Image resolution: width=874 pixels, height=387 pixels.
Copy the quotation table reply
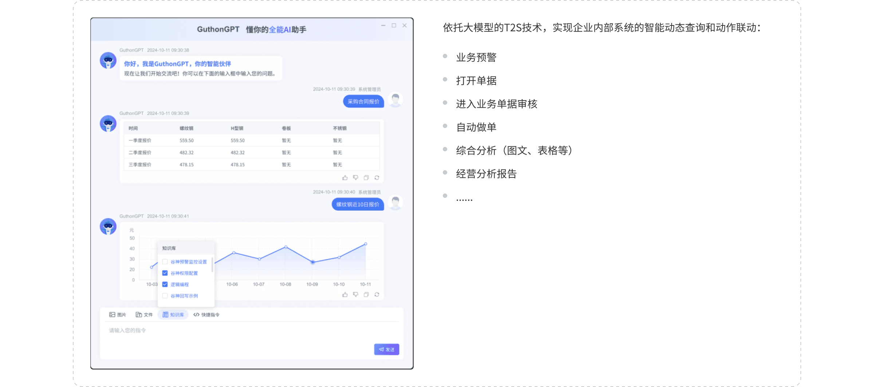(x=366, y=178)
